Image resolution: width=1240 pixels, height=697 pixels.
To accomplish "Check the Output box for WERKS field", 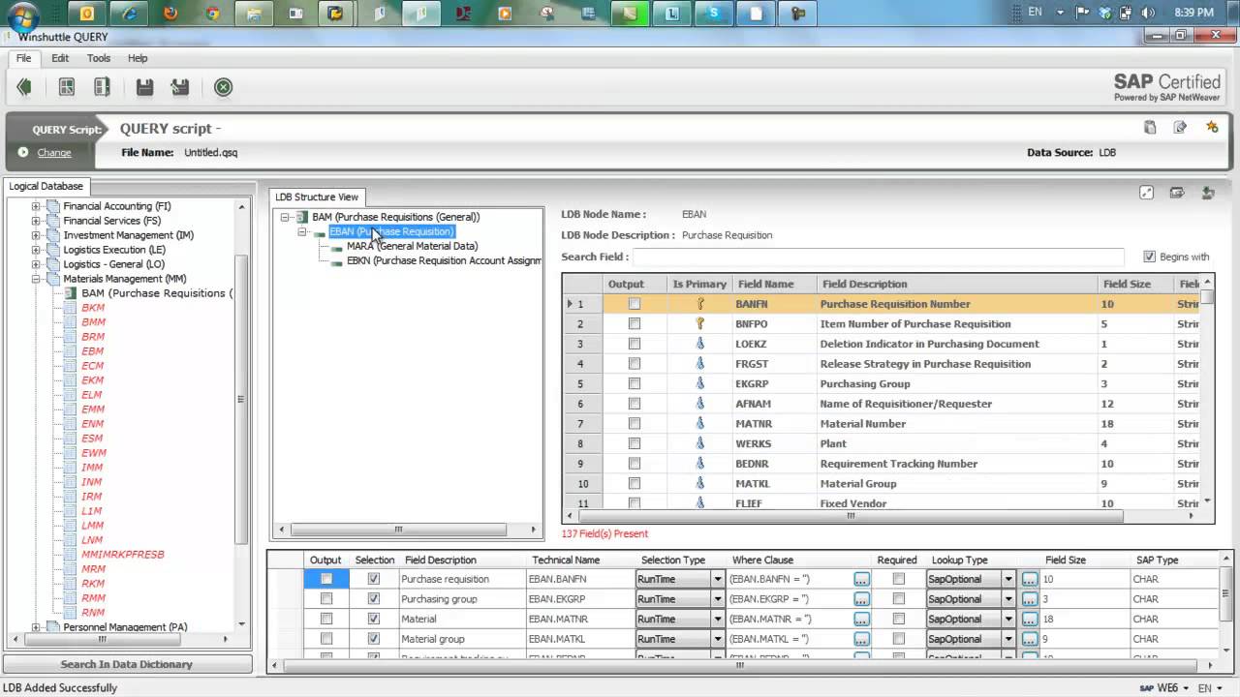I will (635, 443).
